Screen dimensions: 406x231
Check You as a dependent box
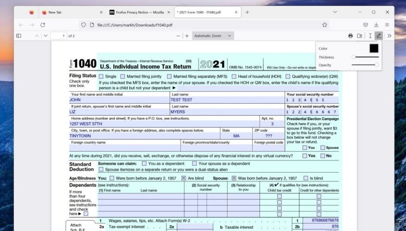click(x=144, y=164)
